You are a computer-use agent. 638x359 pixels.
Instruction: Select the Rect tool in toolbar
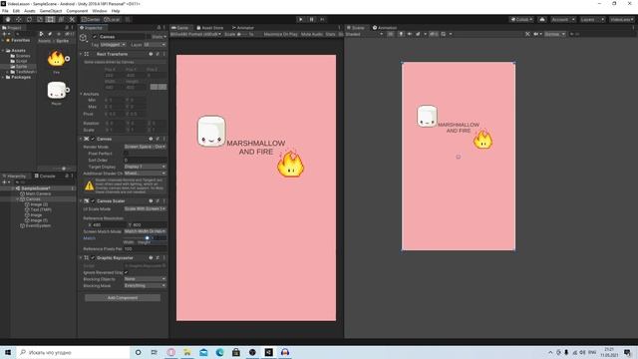click(x=50, y=20)
